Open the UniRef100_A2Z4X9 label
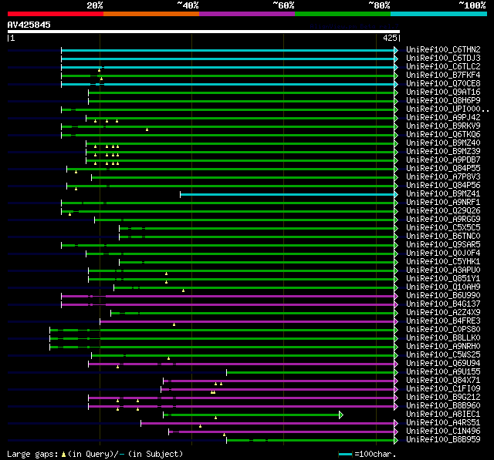This screenshot has width=494, height=460. click(443, 313)
